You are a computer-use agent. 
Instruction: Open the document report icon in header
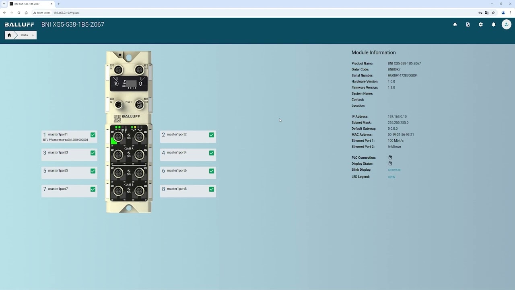coord(468,25)
